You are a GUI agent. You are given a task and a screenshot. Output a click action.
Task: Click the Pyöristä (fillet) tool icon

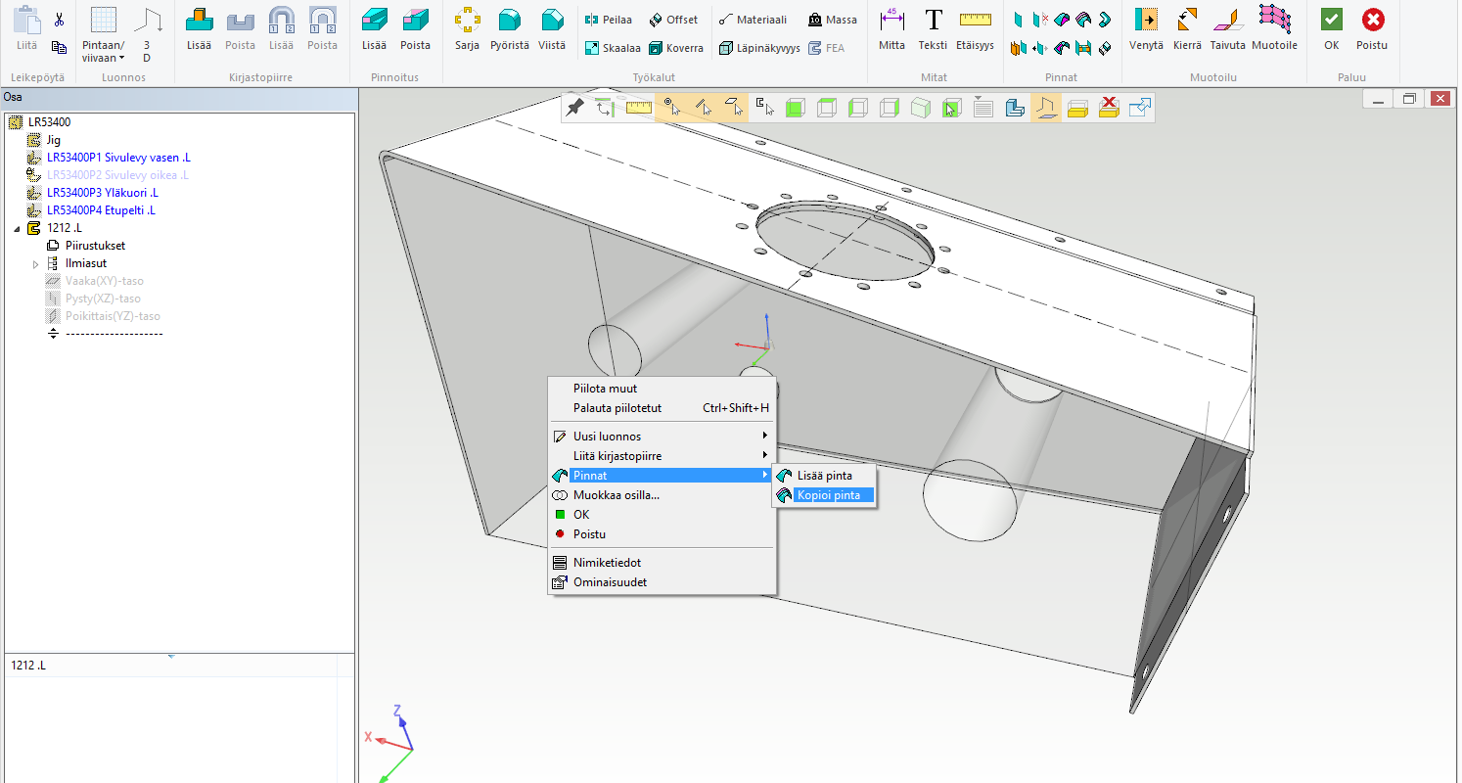[x=509, y=20]
